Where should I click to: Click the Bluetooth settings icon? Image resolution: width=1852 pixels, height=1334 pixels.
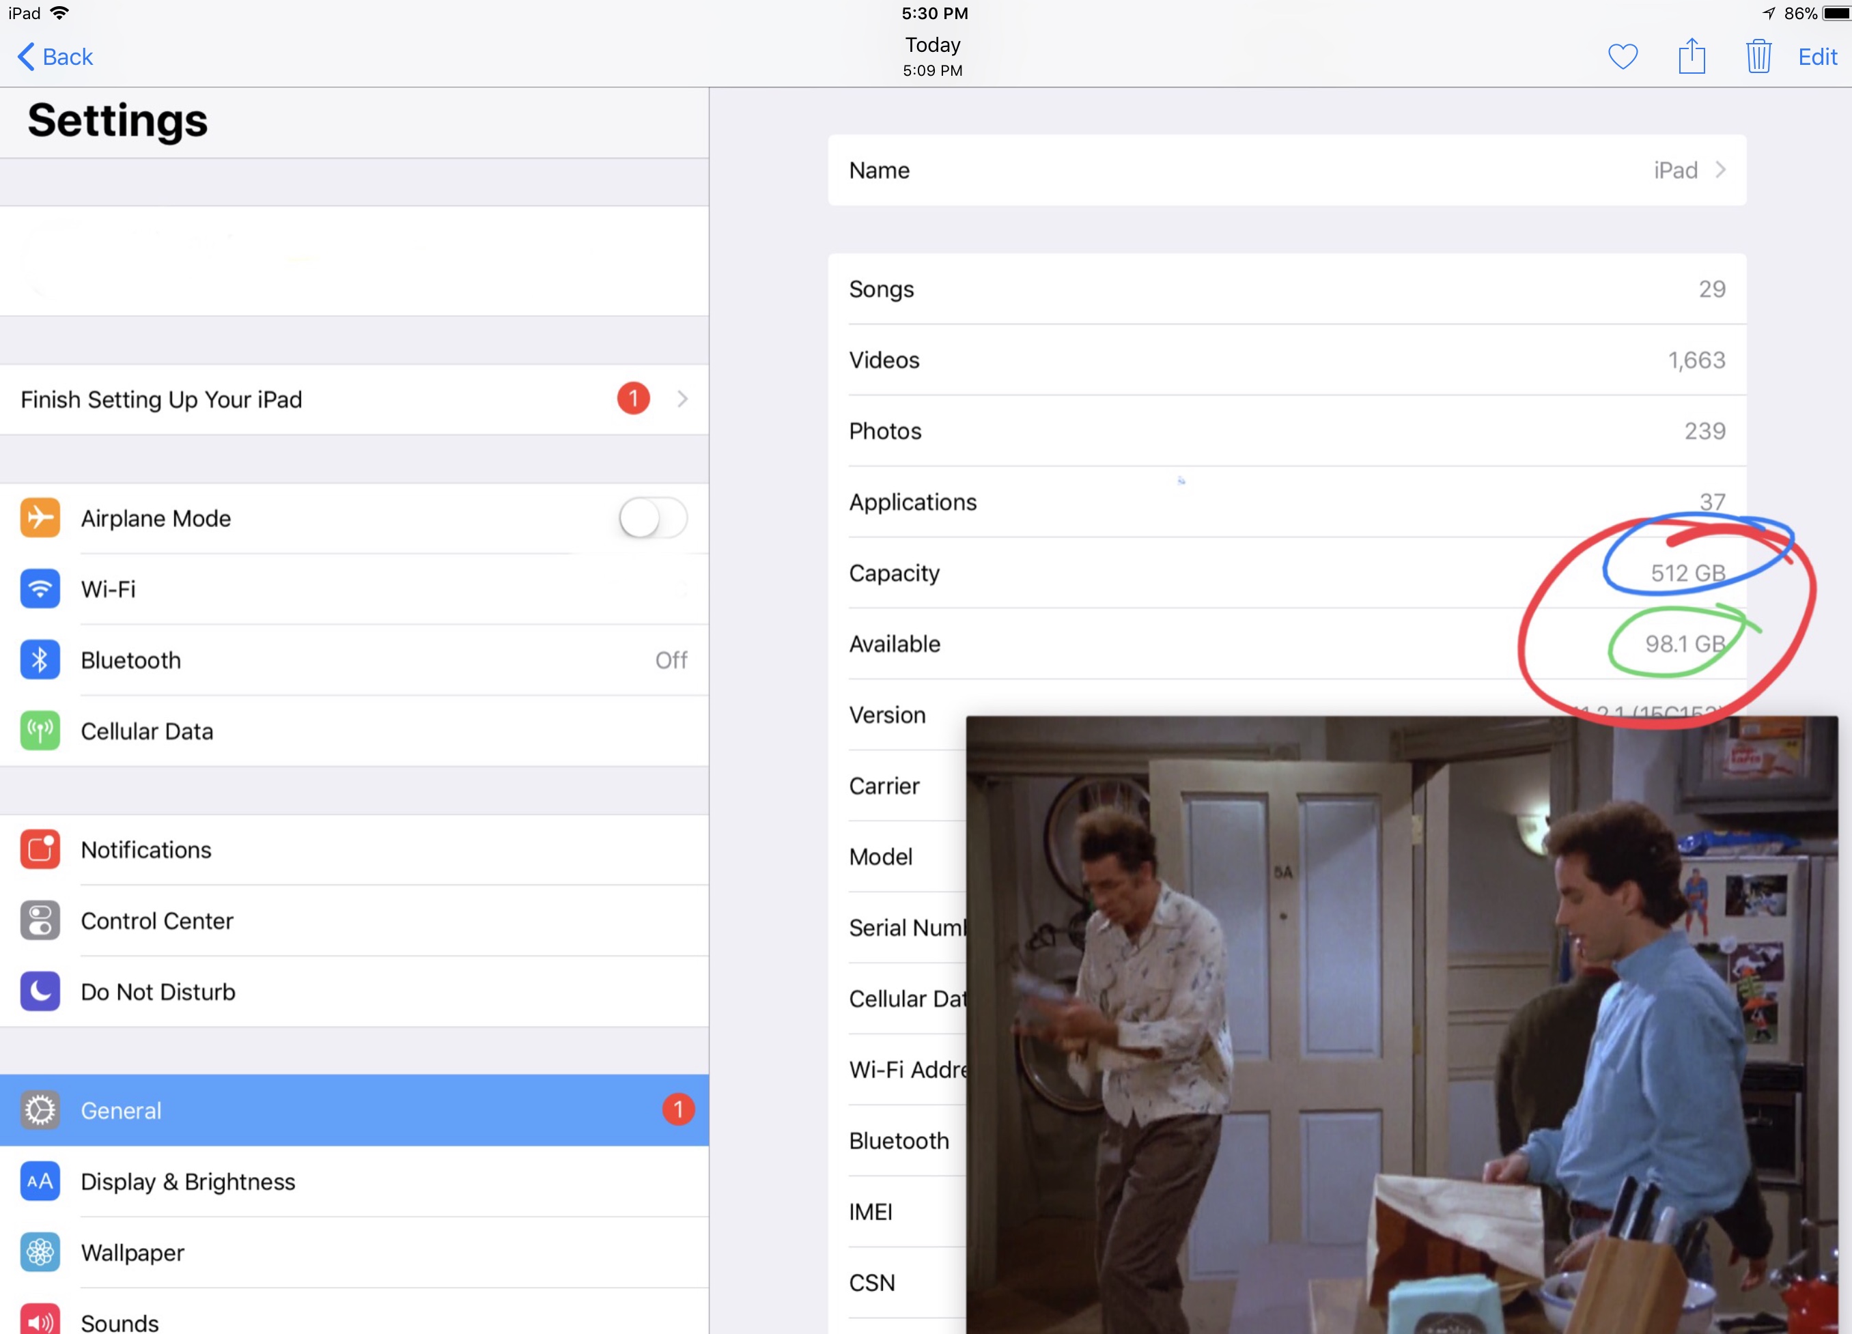click(40, 659)
